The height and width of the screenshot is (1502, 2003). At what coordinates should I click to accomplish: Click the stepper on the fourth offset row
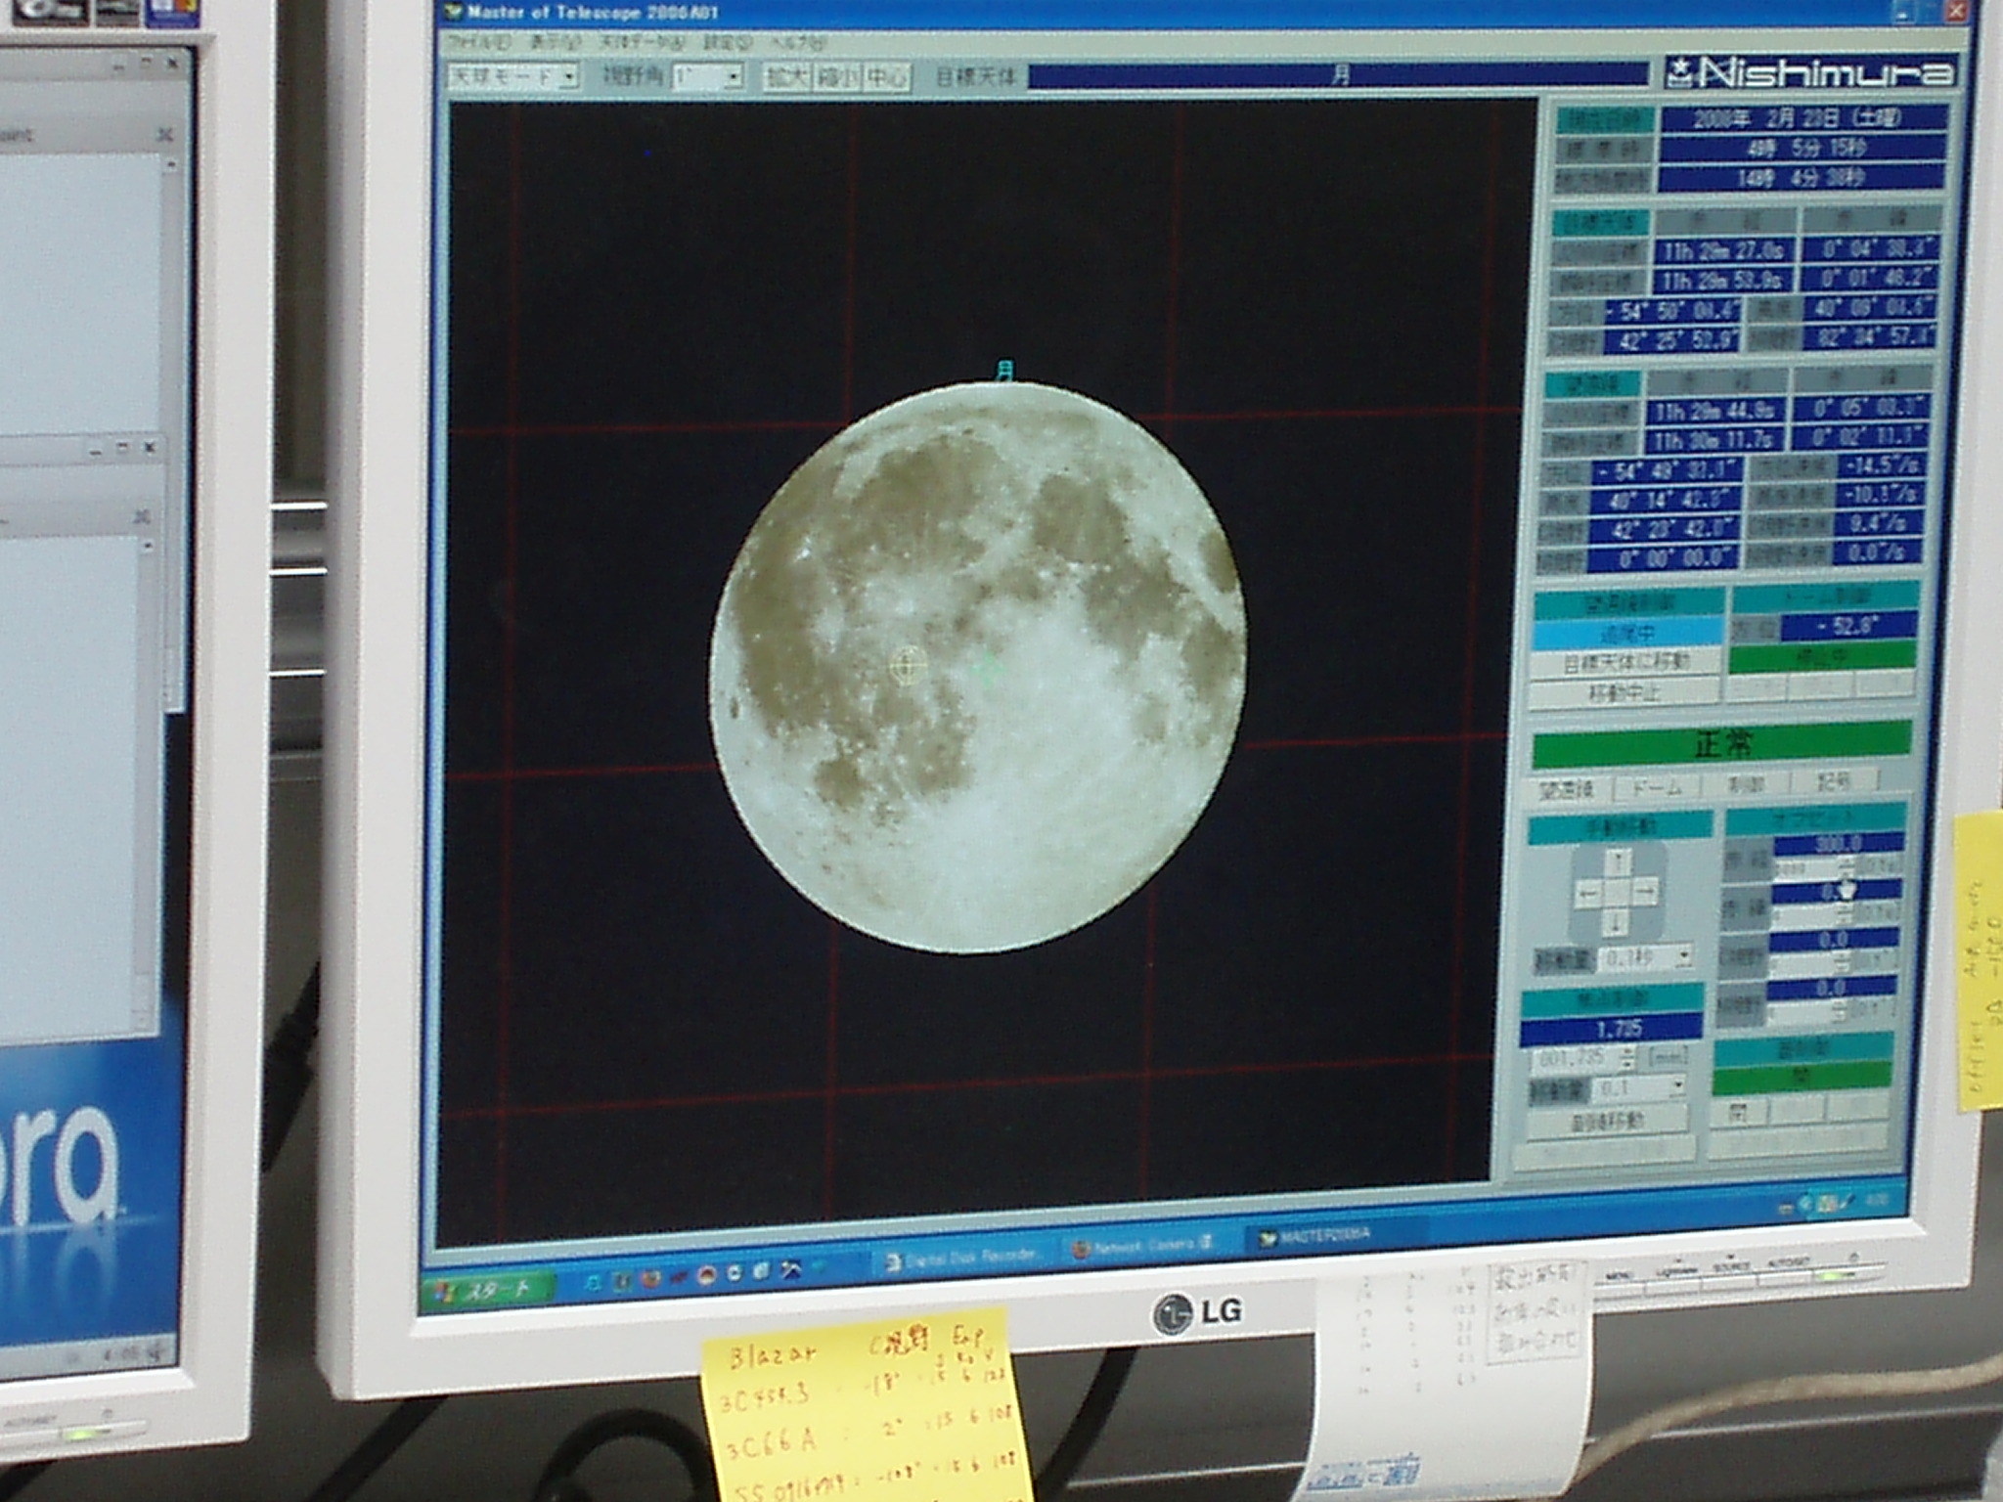click(x=1839, y=1010)
